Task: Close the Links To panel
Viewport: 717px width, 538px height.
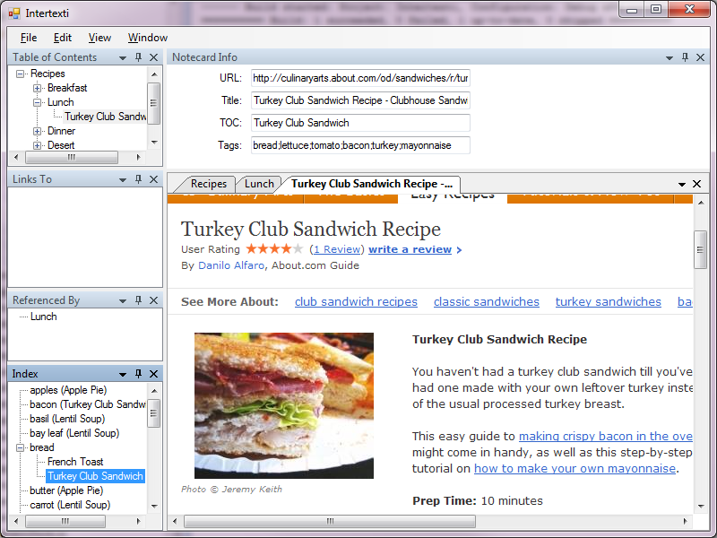Action: (x=153, y=179)
